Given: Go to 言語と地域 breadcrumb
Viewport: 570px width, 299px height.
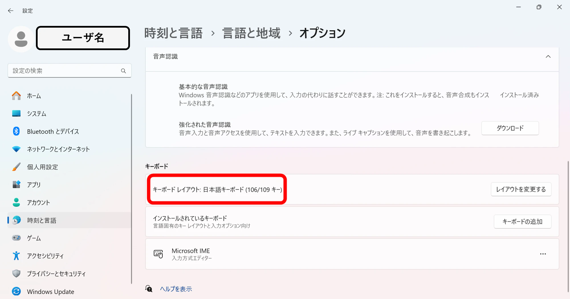Looking at the screenshot, I should point(251,33).
